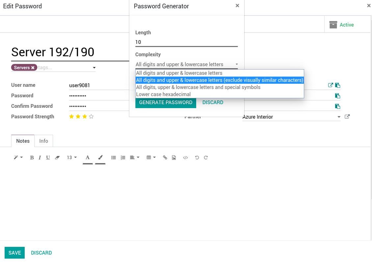Click the copy clipboard icon, third row

pyautogui.click(x=338, y=106)
